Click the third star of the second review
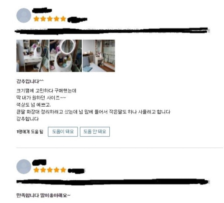Viewport: 224px width, 203px height. point(50,170)
